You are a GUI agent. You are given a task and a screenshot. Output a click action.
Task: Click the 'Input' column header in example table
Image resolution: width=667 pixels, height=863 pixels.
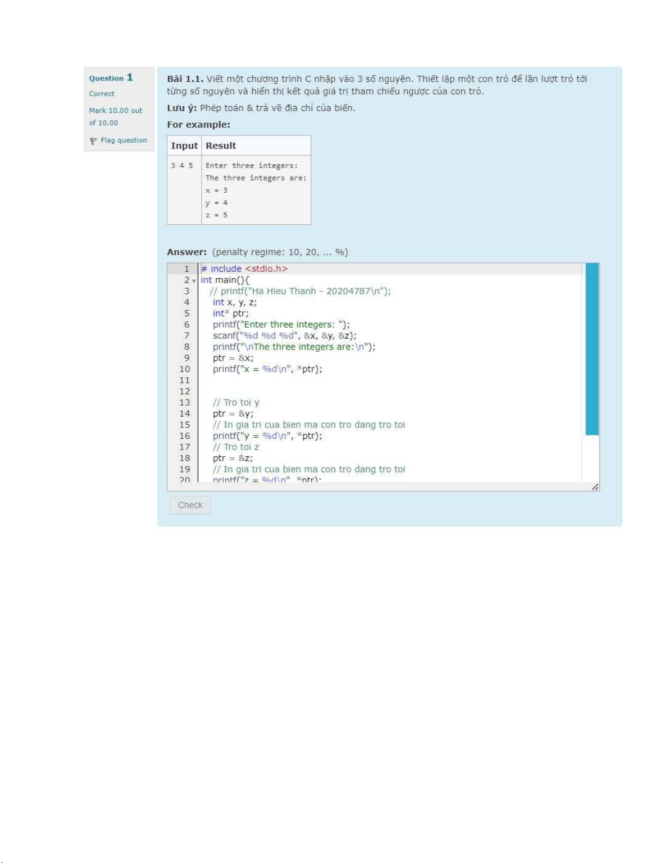pos(184,146)
